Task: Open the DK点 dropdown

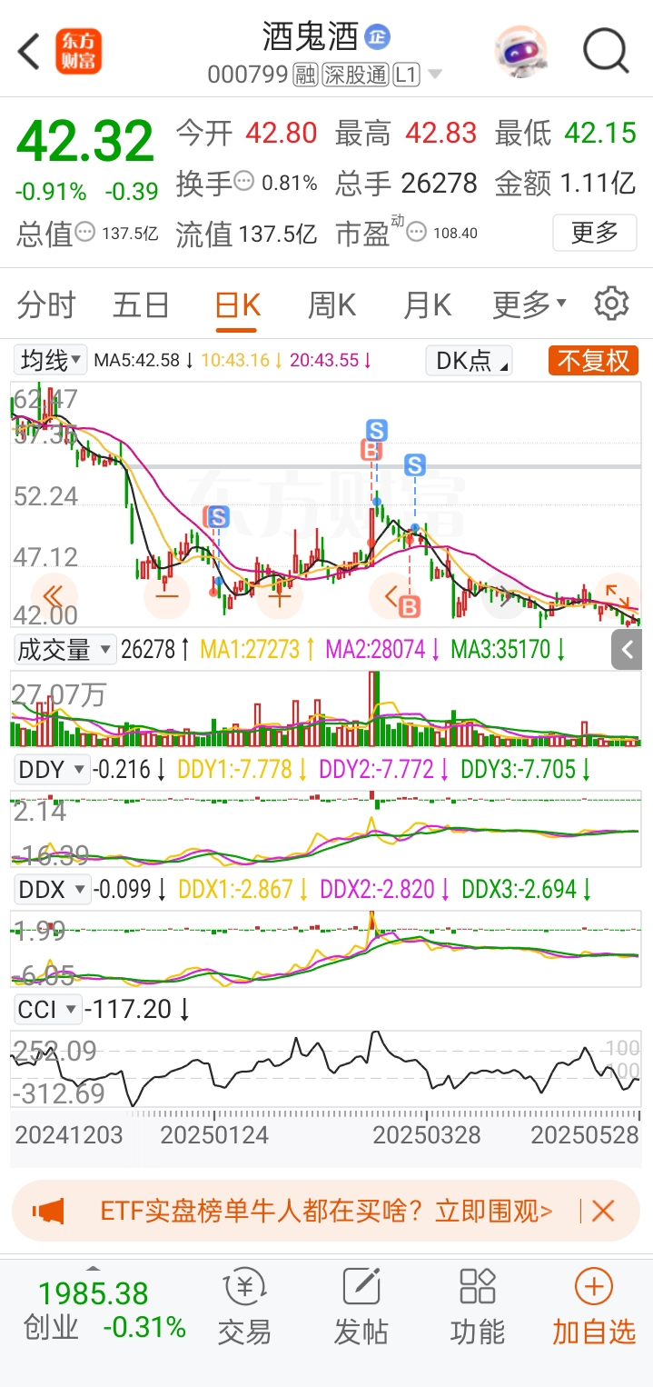Action: pyautogui.click(x=469, y=361)
